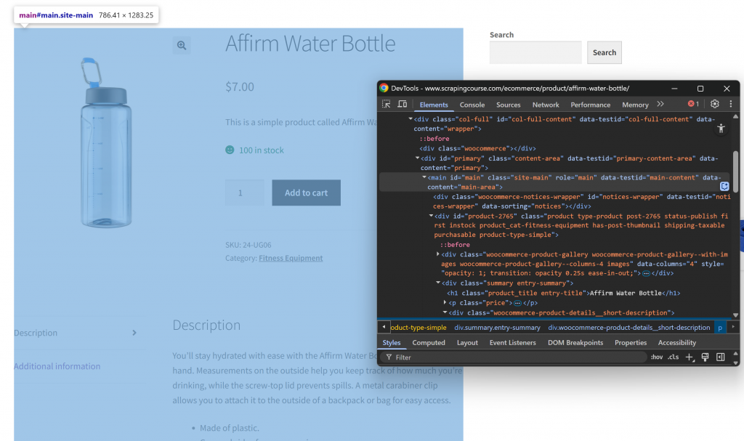This screenshot has height=441, width=744.
Task: Minimize the DevTools window
Action: click(x=674, y=89)
